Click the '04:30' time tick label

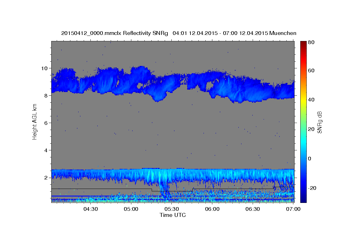click(x=90, y=209)
